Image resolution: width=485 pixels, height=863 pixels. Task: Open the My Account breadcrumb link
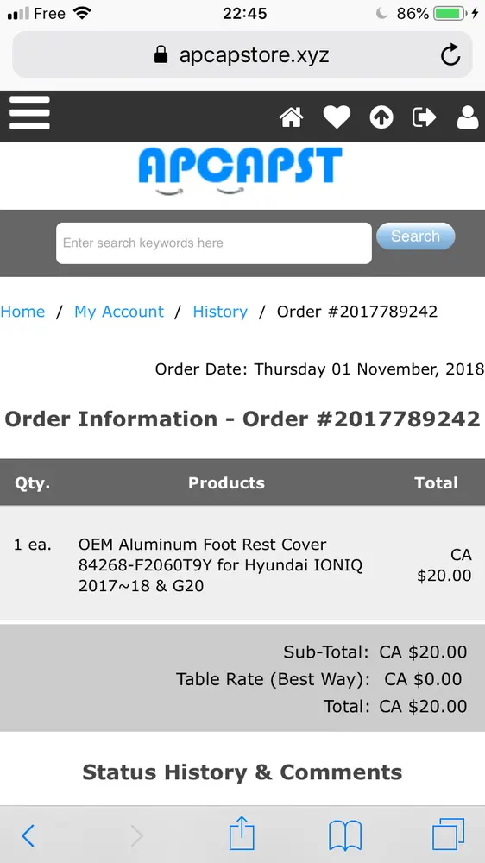pos(119,312)
